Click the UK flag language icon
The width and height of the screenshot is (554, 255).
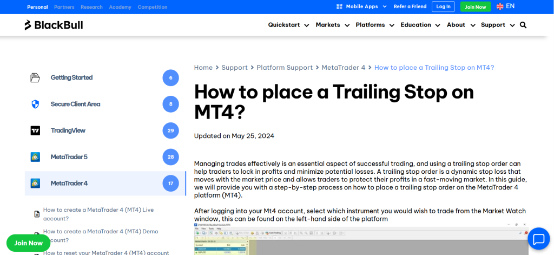pos(500,6)
